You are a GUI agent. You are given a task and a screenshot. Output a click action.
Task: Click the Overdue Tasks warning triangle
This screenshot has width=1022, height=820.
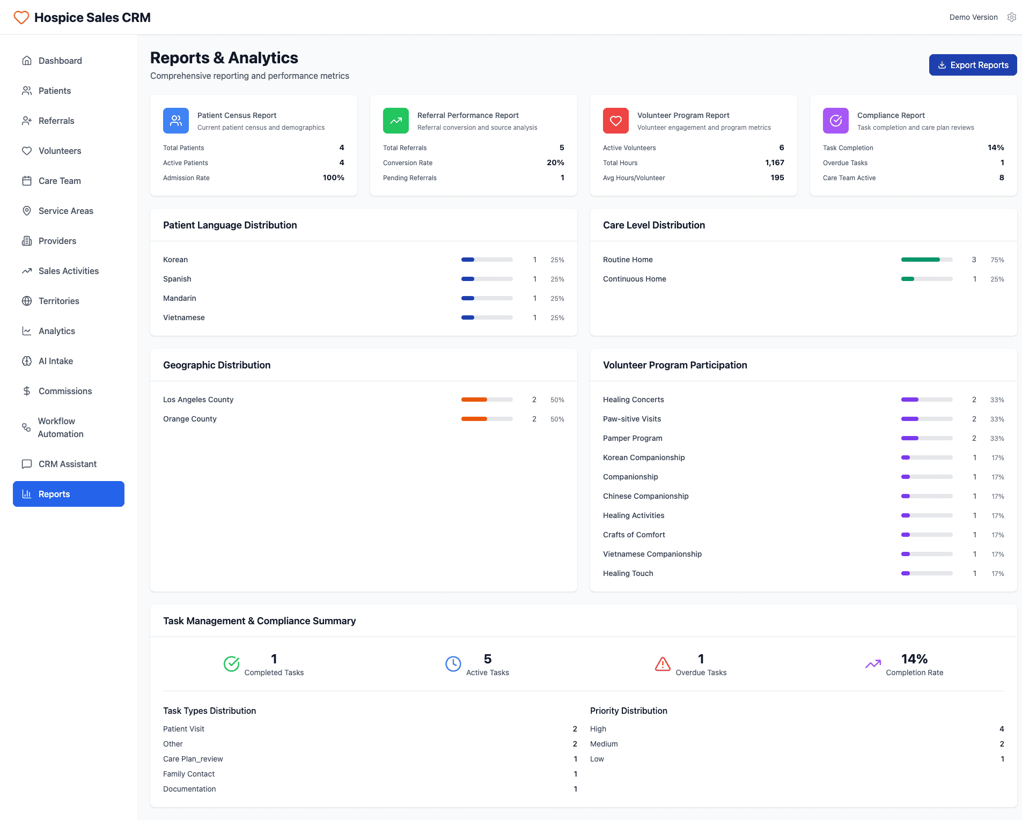tap(663, 664)
